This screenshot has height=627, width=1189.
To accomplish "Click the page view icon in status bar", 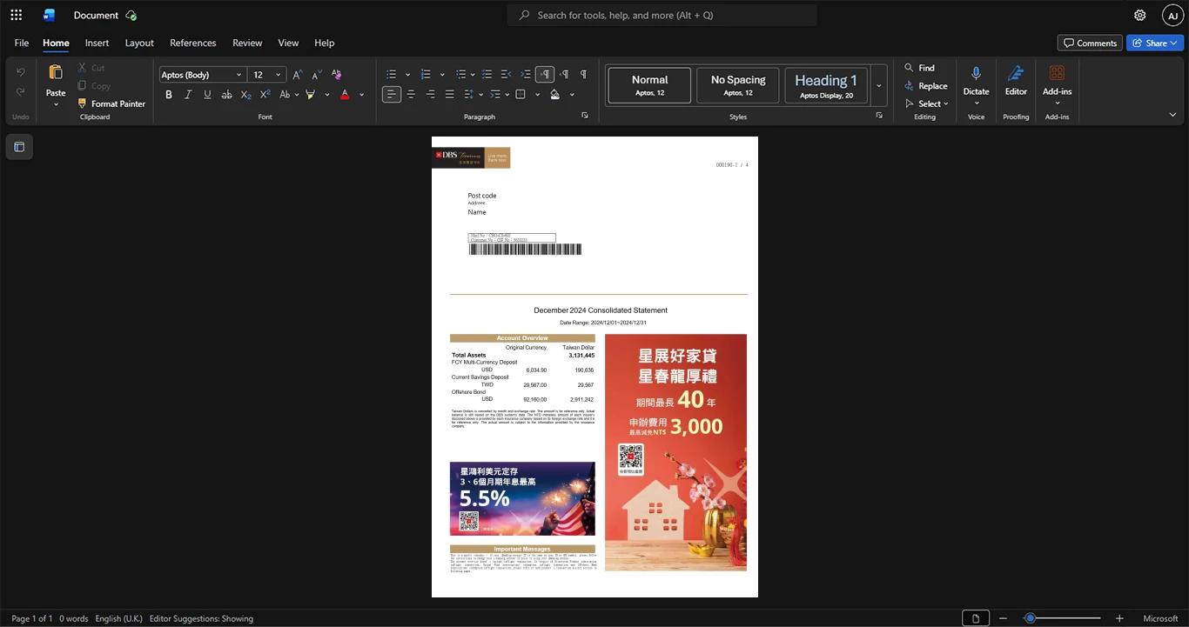I will pos(976,618).
